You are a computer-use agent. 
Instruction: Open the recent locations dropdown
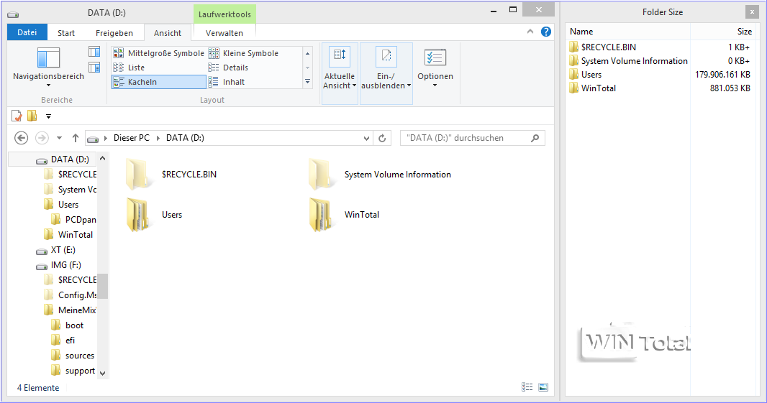[59, 138]
